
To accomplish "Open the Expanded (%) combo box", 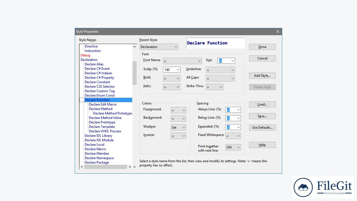I will click(x=233, y=127).
